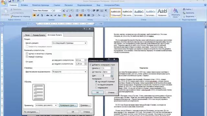Click the Save icon in quick access toolbar
The image size is (207, 116).
(x=9, y=1)
